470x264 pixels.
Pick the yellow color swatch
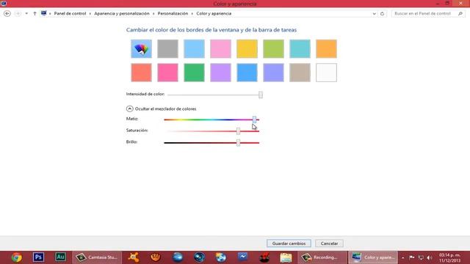pyautogui.click(x=247, y=49)
